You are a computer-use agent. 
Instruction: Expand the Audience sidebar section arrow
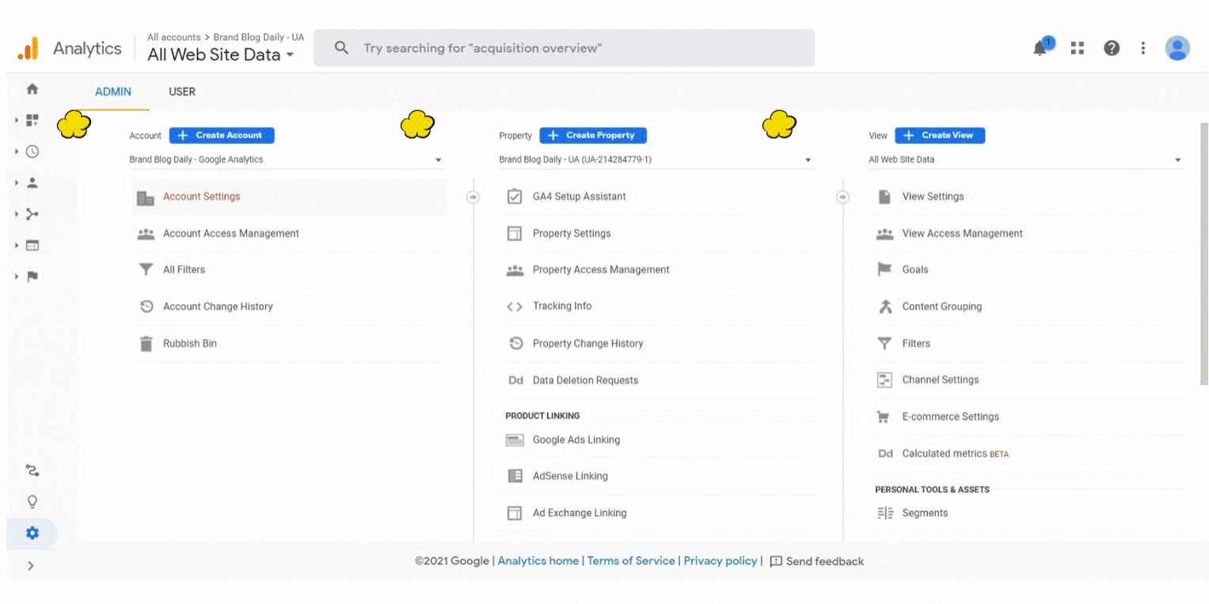tap(17, 183)
